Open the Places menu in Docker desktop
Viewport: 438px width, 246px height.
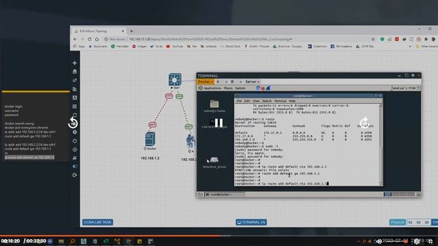pos(228,88)
